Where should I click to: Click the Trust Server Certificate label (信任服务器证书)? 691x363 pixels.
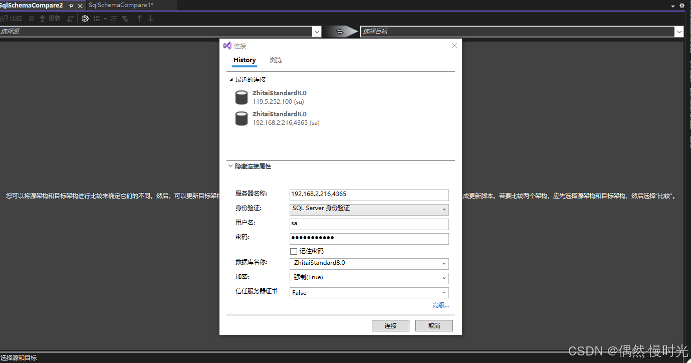[x=257, y=291]
